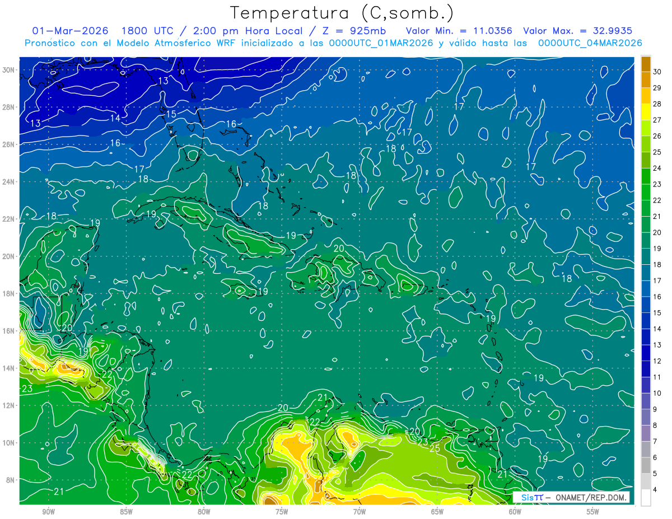Click the 30 label on the color scale
The width and height of the screenshot is (672, 519).
[x=657, y=72]
